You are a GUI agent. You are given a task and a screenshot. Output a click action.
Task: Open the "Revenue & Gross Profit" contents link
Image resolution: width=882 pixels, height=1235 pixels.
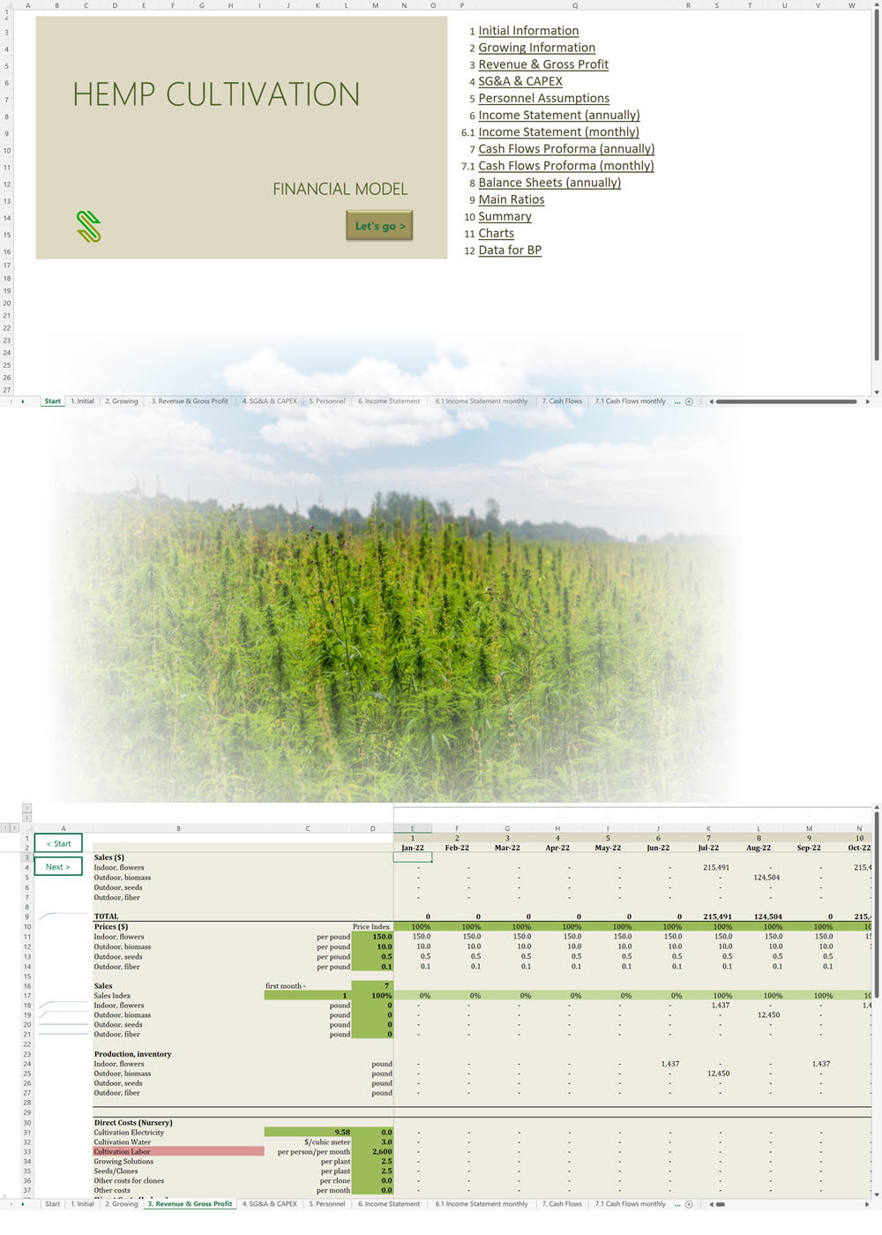[x=542, y=64]
